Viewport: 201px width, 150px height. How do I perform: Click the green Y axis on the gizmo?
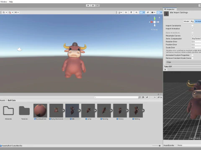tap(155, 18)
